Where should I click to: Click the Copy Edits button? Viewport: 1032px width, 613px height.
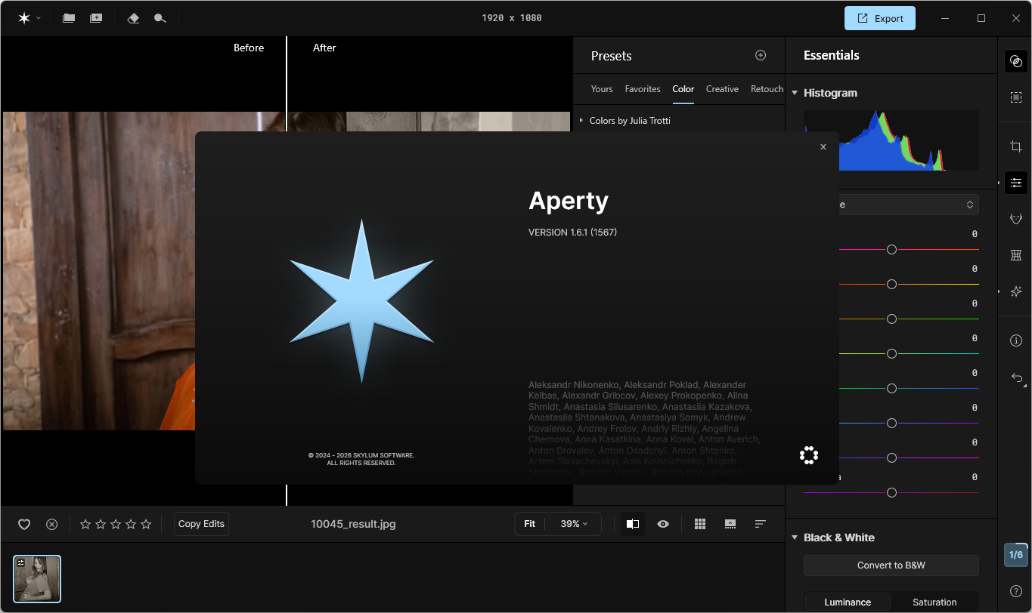(x=201, y=524)
